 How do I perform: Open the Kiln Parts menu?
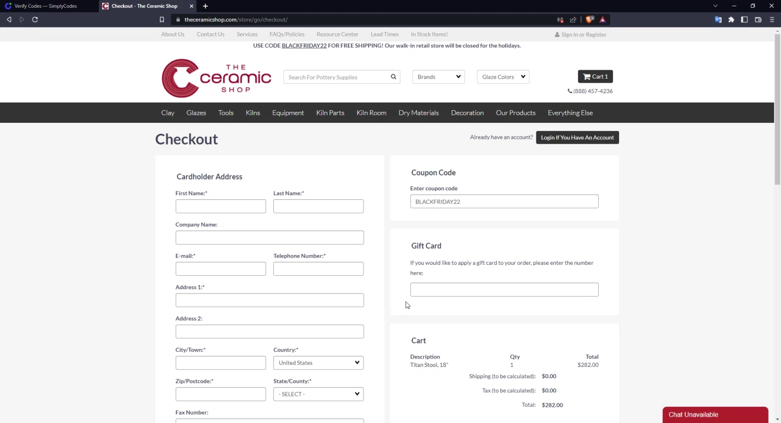click(330, 113)
